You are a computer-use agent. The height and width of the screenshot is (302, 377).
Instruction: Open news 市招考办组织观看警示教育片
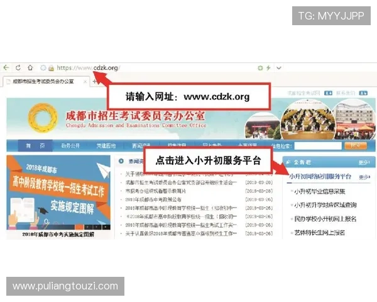[156, 191]
